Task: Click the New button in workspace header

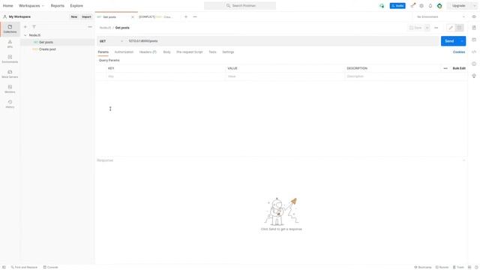Action: pos(74,16)
